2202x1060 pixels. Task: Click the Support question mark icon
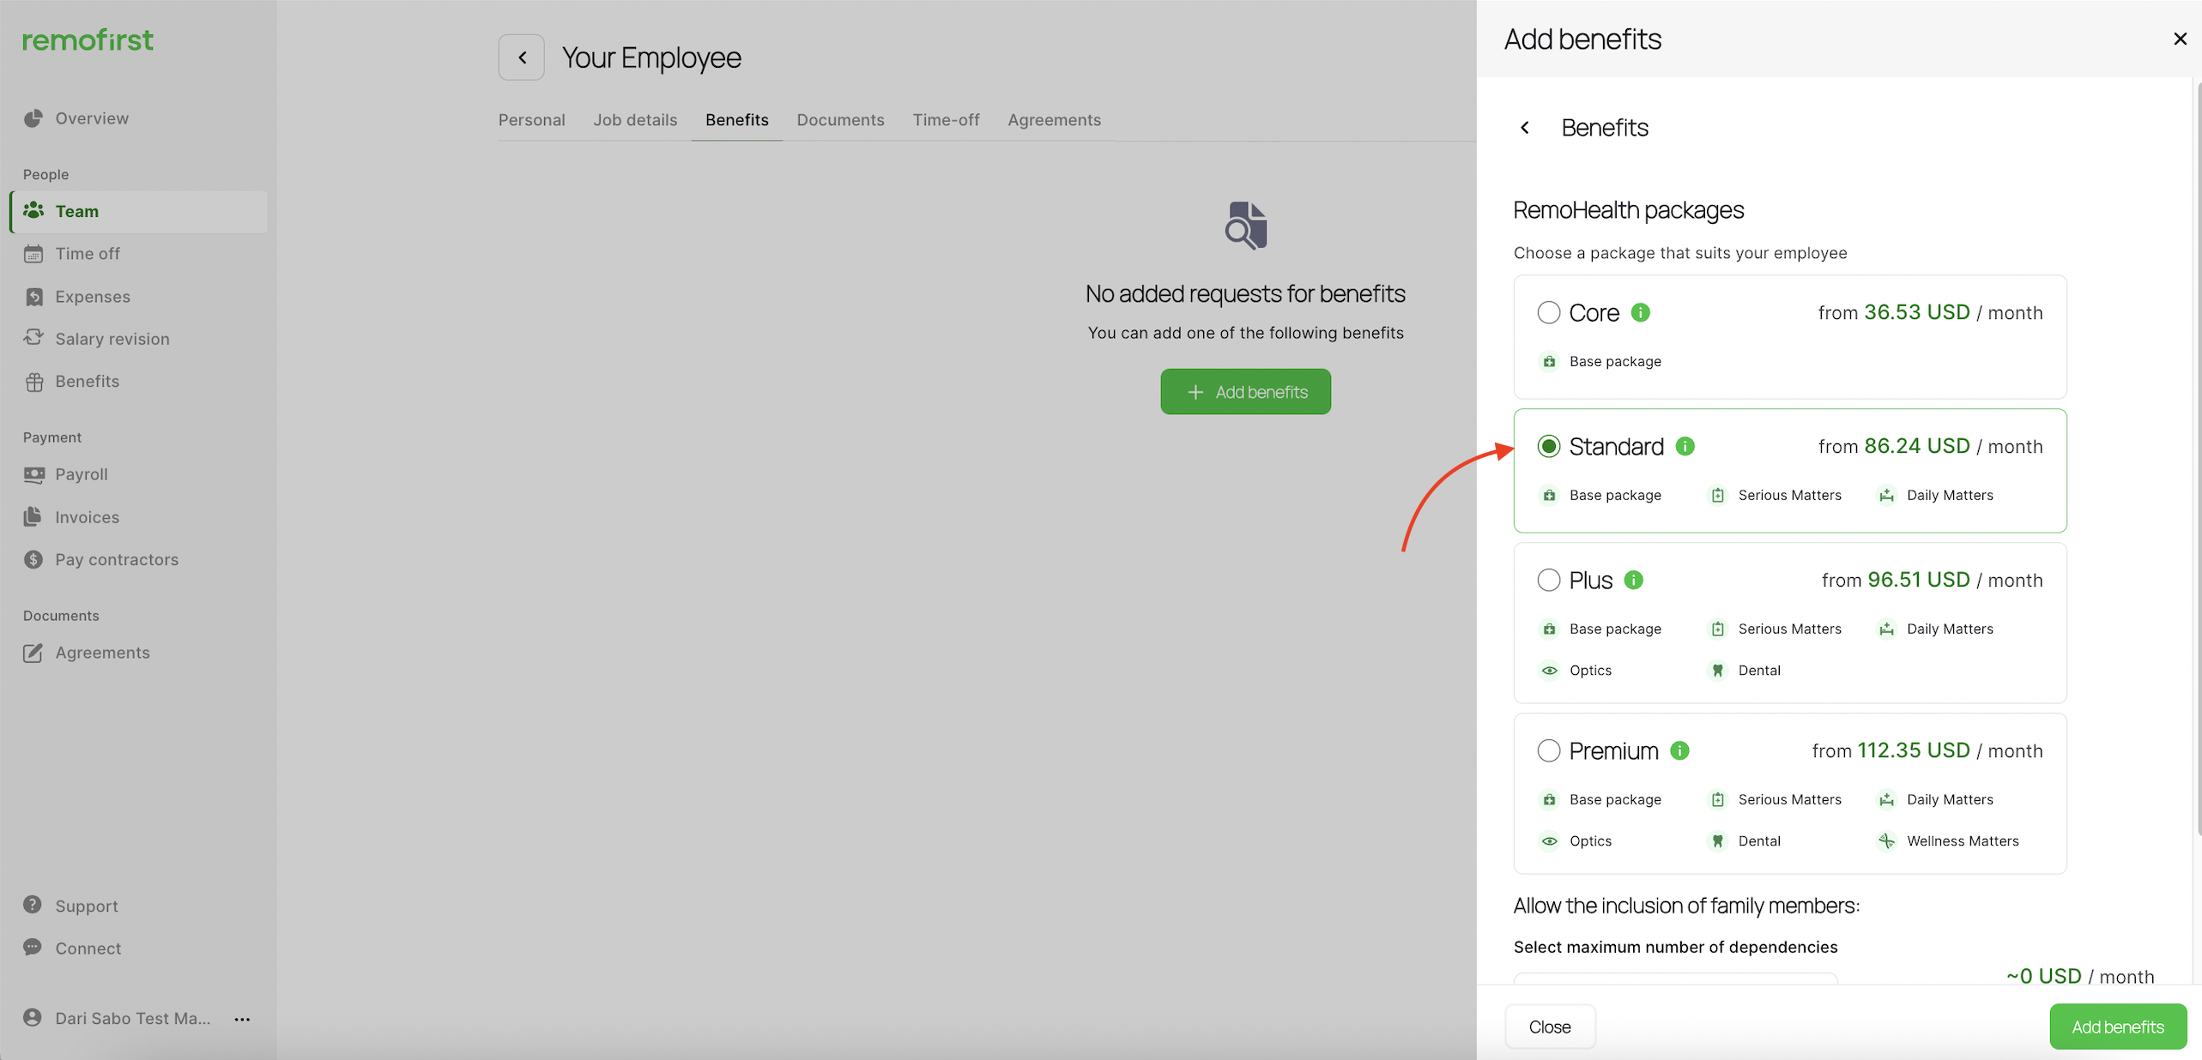click(x=33, y=905)
